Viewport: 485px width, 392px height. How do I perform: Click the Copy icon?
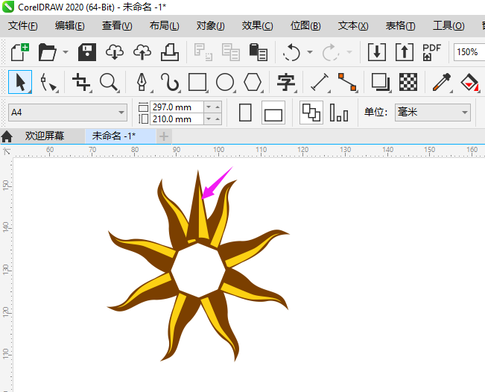[231, 52]
